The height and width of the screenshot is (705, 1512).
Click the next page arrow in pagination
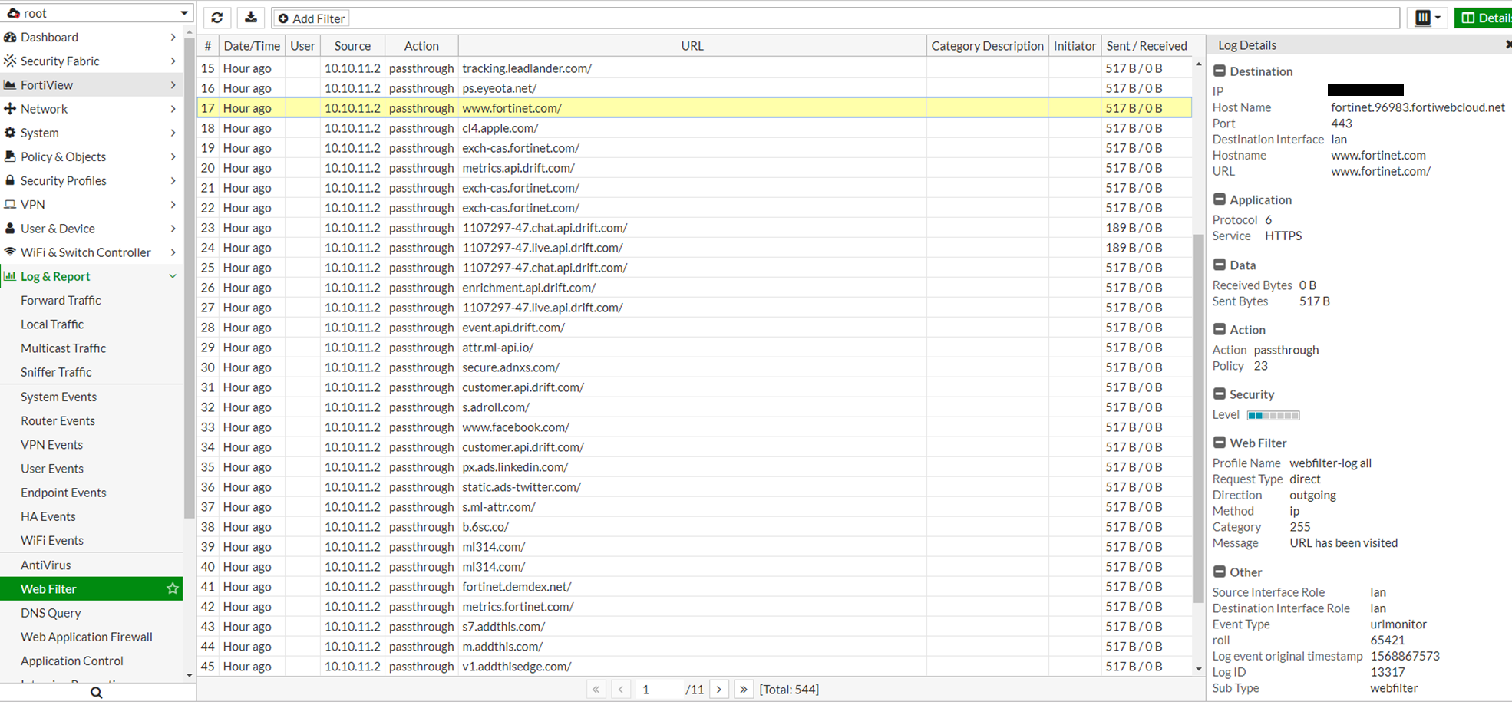click(x=719, y=689)
